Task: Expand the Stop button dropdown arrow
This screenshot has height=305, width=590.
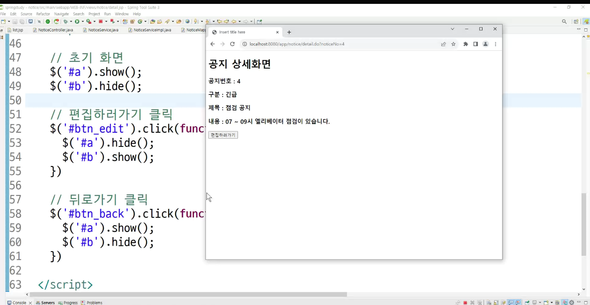Action: [106, 22]
